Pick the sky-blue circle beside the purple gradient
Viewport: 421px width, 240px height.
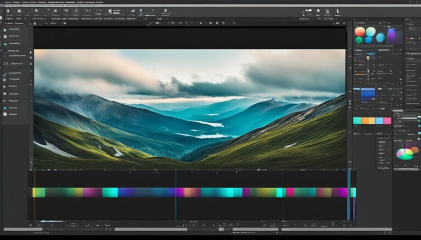[x=380, y=38]
